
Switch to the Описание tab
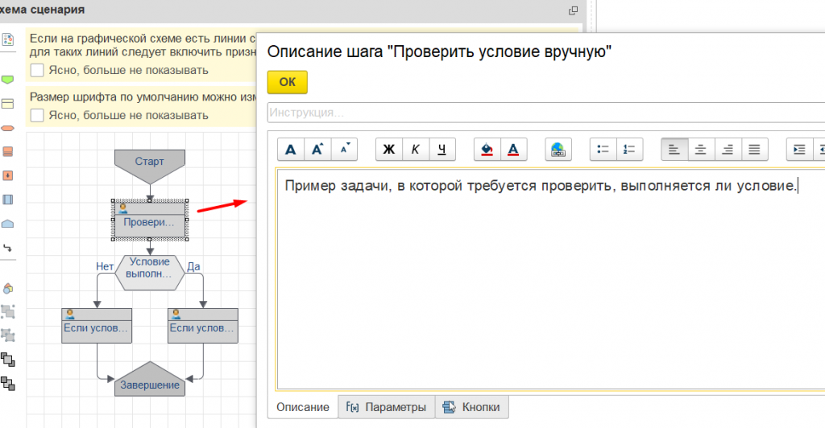point(303,407)
